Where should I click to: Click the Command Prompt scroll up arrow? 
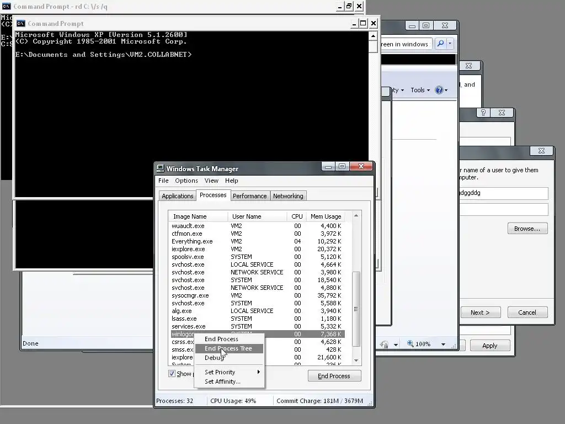373,36
